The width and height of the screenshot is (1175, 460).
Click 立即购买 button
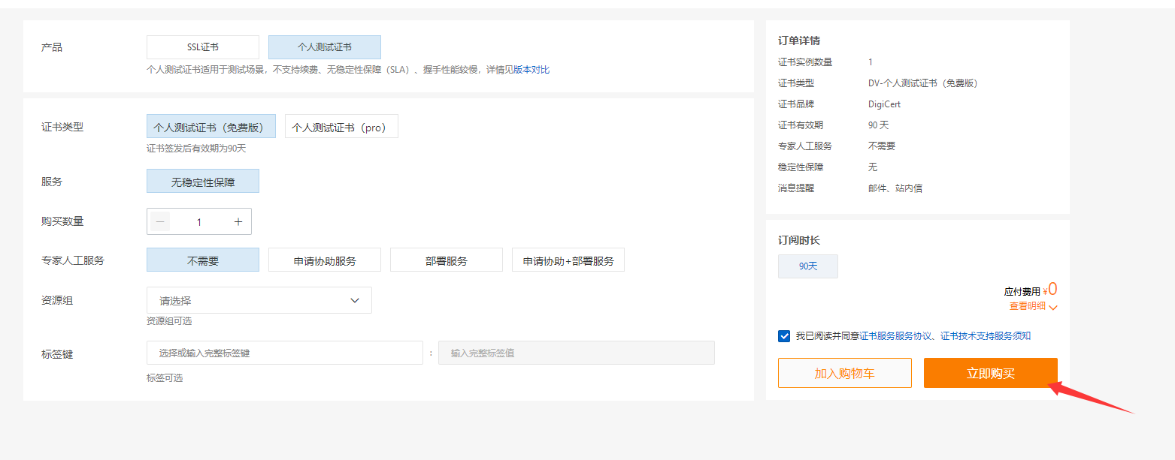pyautogui.click(x=990, y=373)
